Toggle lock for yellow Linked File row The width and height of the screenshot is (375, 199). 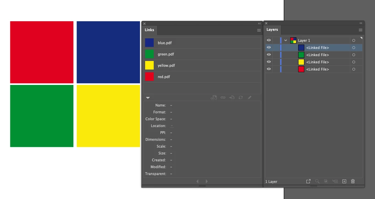[276, 62]
